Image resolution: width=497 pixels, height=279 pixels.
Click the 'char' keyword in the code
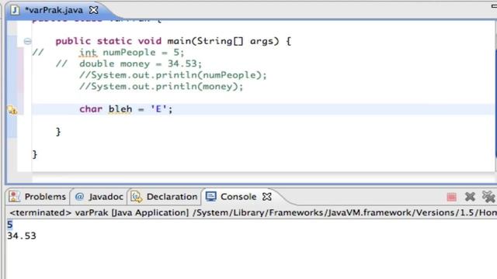click(91, 109)
